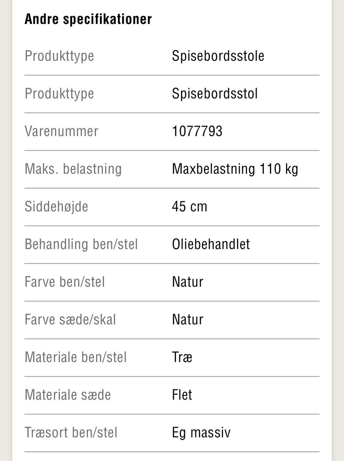Select the 'Eg massiv' wood type value
Screen dimensions: 344x461
click(x=201, y=433)
